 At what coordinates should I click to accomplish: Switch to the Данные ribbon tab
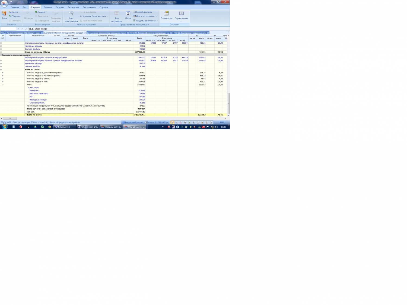(48, 7)
